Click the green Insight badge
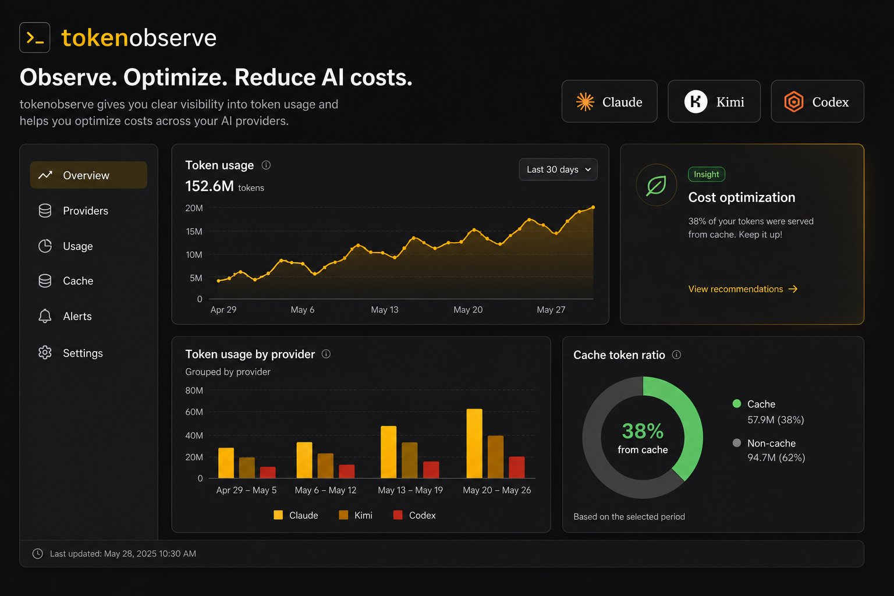This screenshot has height=596, width=894. 707,174
